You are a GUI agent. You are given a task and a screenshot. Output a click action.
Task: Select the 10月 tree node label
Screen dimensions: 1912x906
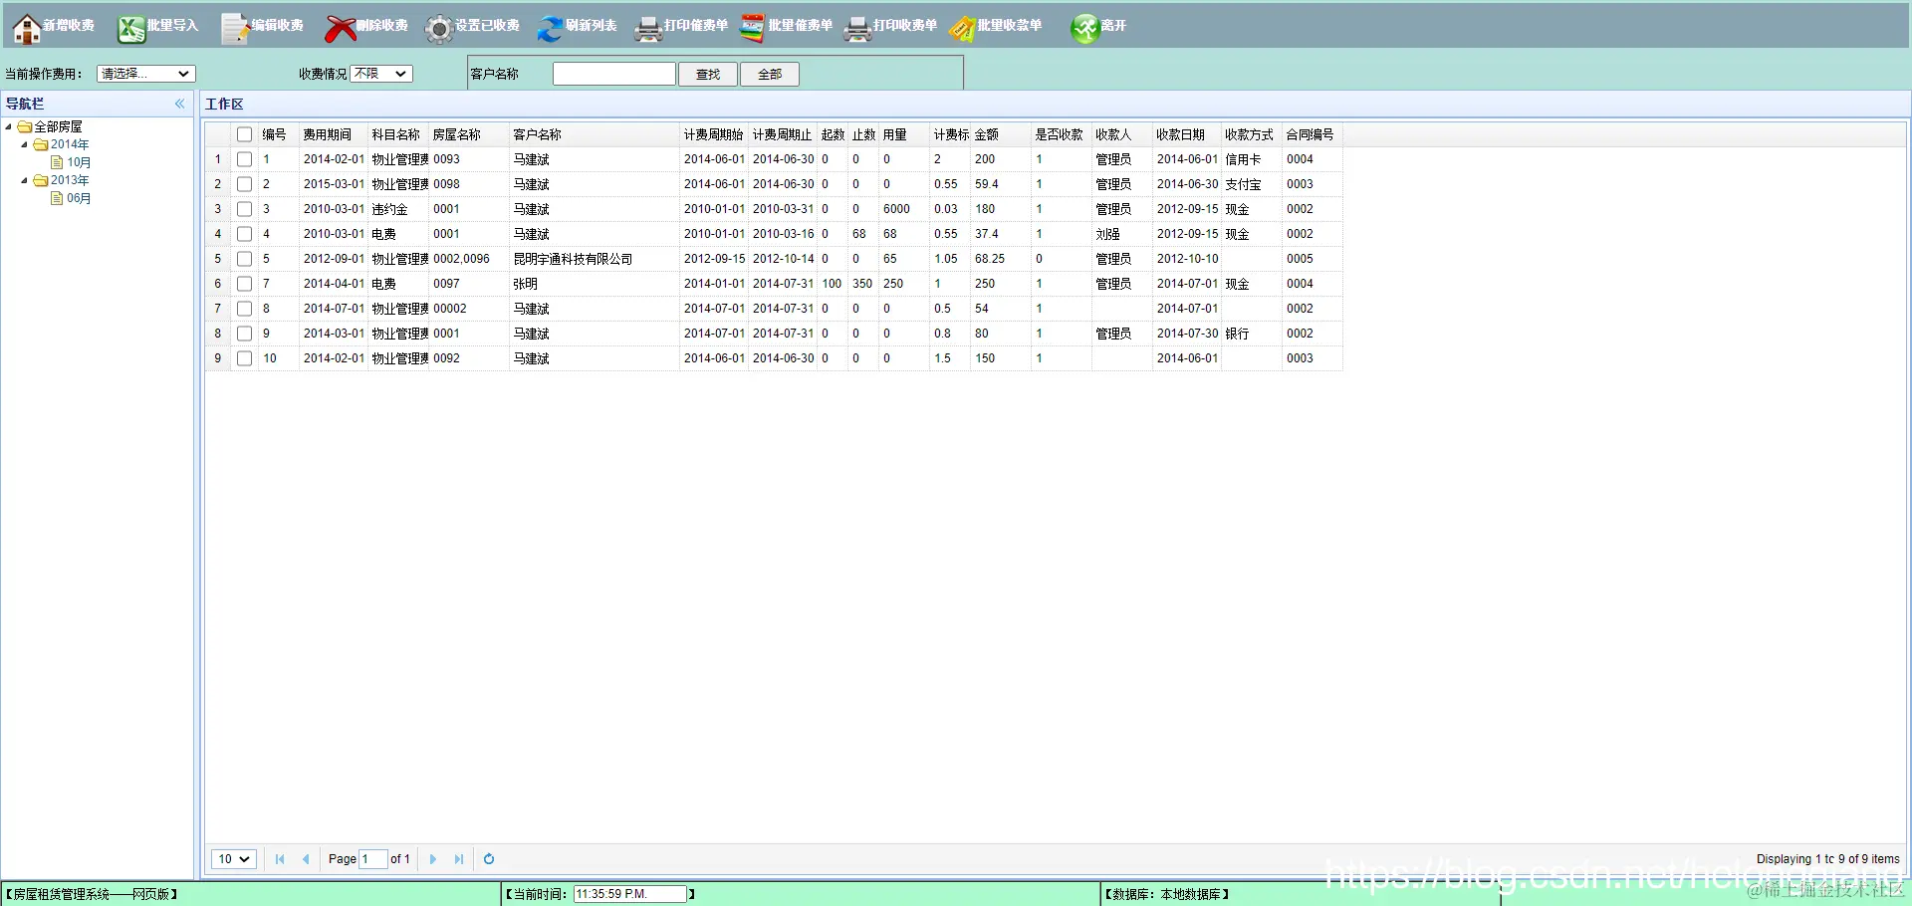click(x=79, y=163)
